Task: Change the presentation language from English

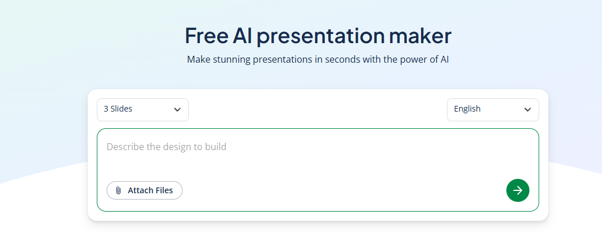Action: click(x=493, y=110)
